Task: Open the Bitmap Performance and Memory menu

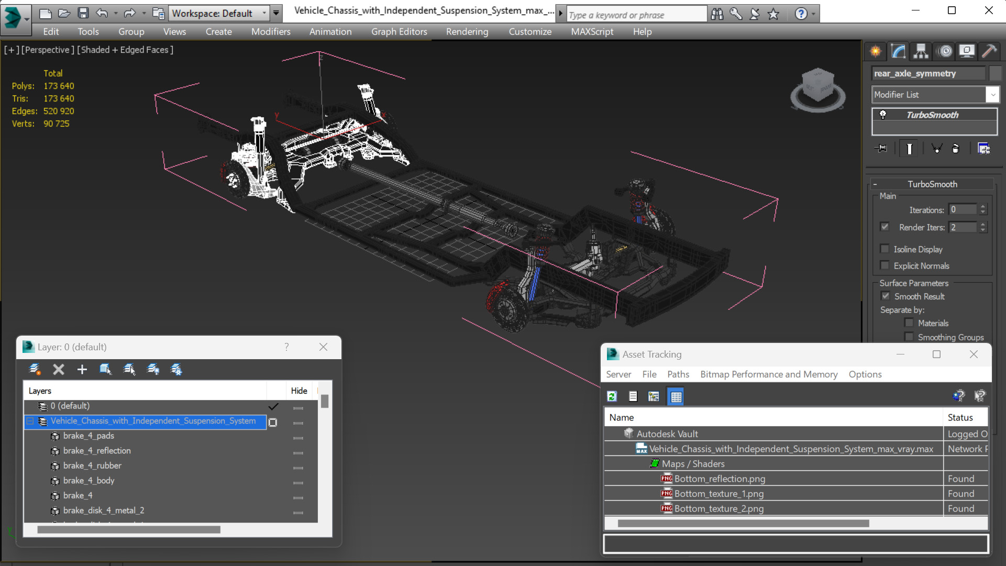Action: pos(768,374)
